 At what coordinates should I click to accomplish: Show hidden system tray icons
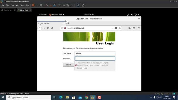151,97
